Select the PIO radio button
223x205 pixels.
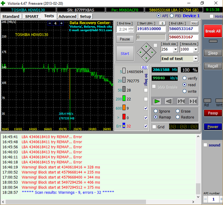[172, 16]
